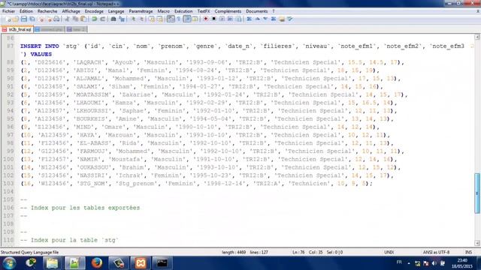Open the Fichier menu
Screen dimensions: 481x270
coord(8,11)
